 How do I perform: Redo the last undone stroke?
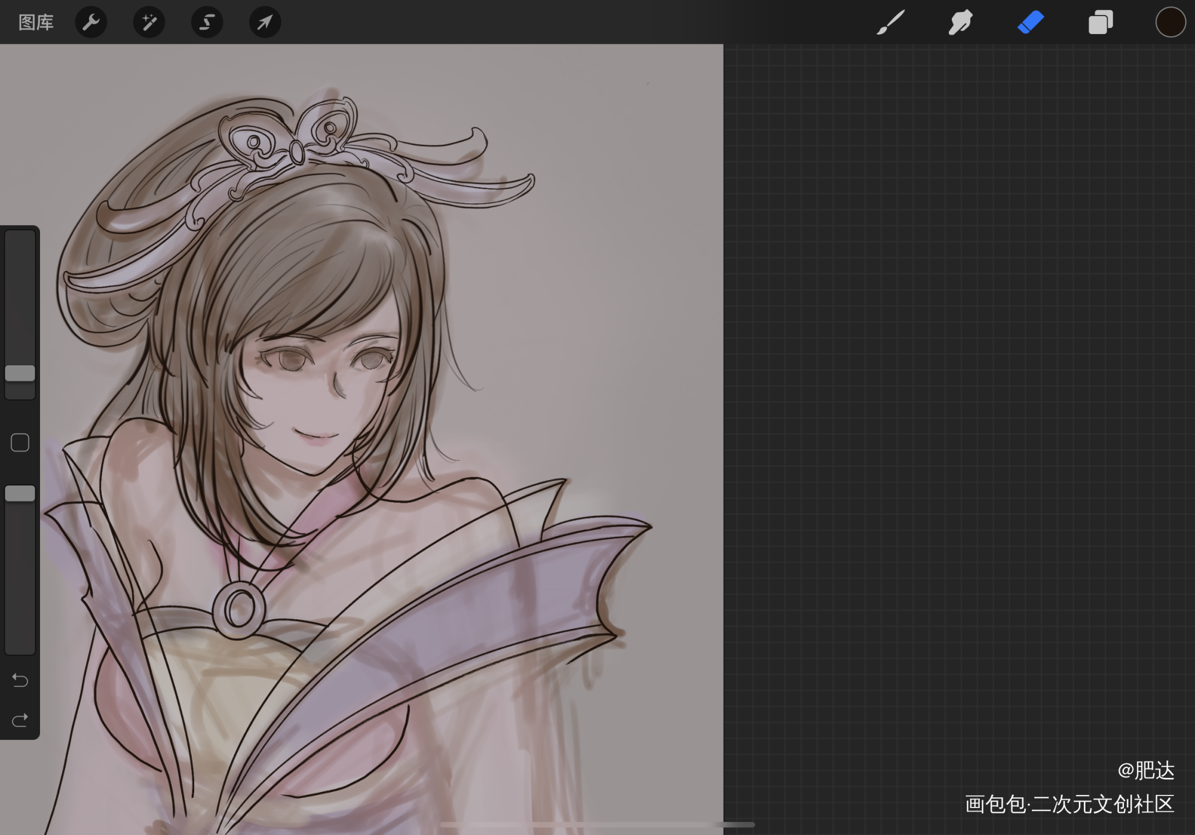tap(20, 720)
